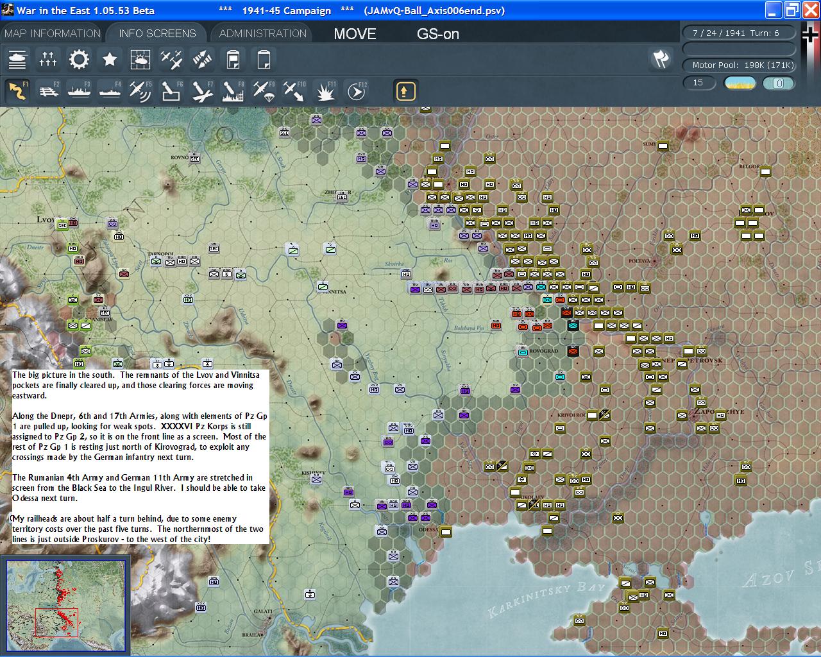Open the air doctrine aircraft screen
The width and height of the screenshot is (821, 657).
171,60
